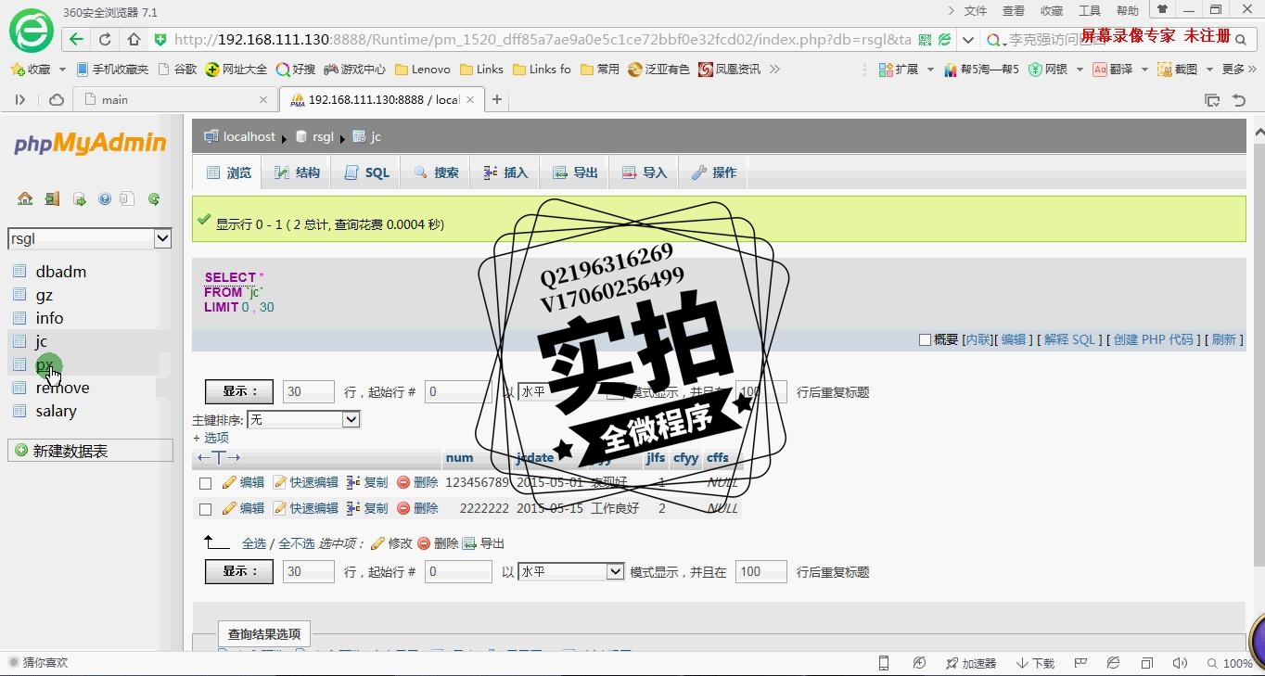
Task: Switch to the 结构 structure tab
Action: click(297, 172)
